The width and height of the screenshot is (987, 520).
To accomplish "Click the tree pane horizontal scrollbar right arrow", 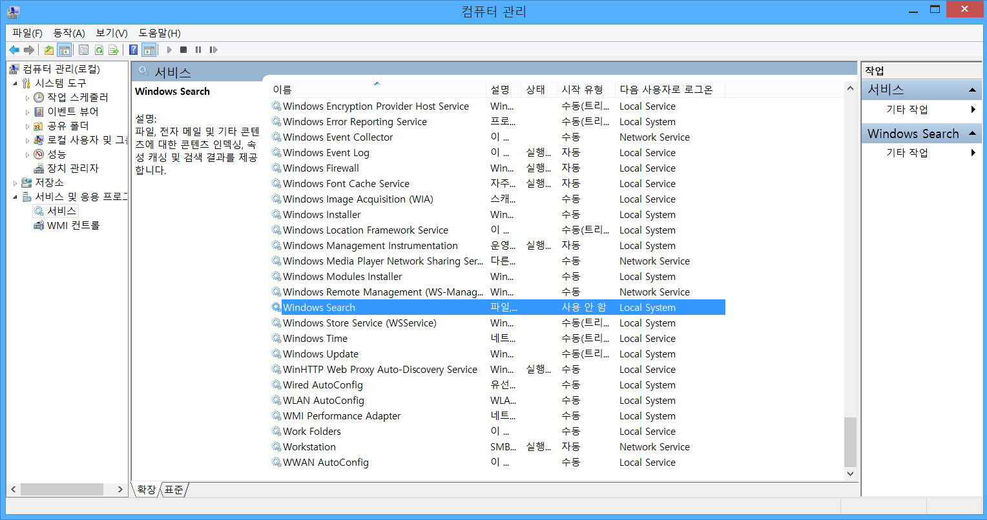I will 120,490.
